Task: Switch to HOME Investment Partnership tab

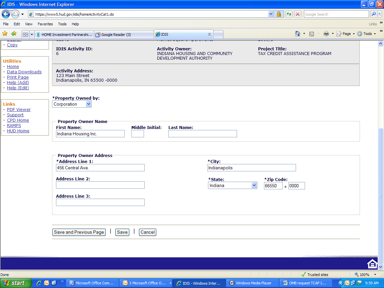Action: pos(64,35)
